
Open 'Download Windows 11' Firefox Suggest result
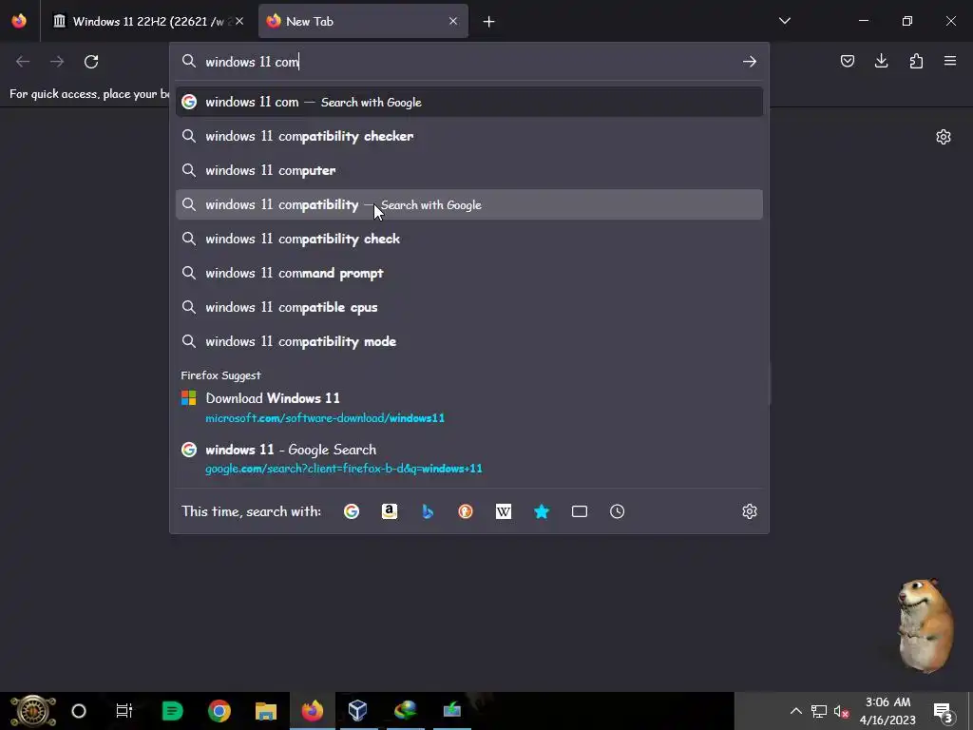[469, 407]
